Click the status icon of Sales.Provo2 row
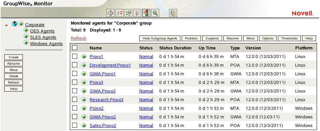 click(84, 125)
